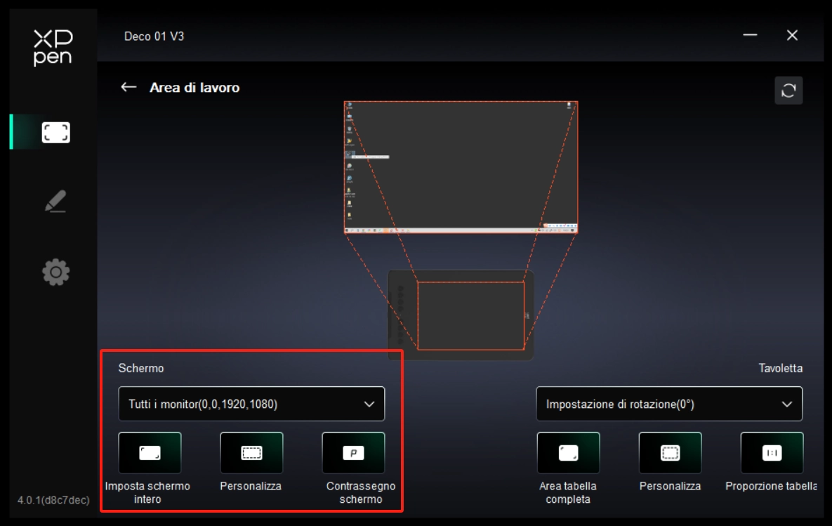The image size is (832, 526).
Task: Click the Area di lavoro title
Action: click(x=194, y=88)
